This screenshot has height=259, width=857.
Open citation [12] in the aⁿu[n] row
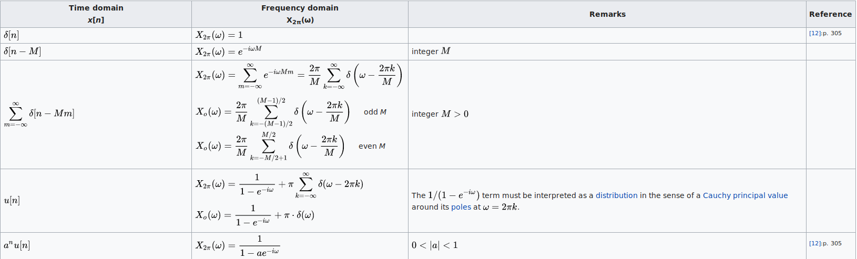click(x=814, y=243)
